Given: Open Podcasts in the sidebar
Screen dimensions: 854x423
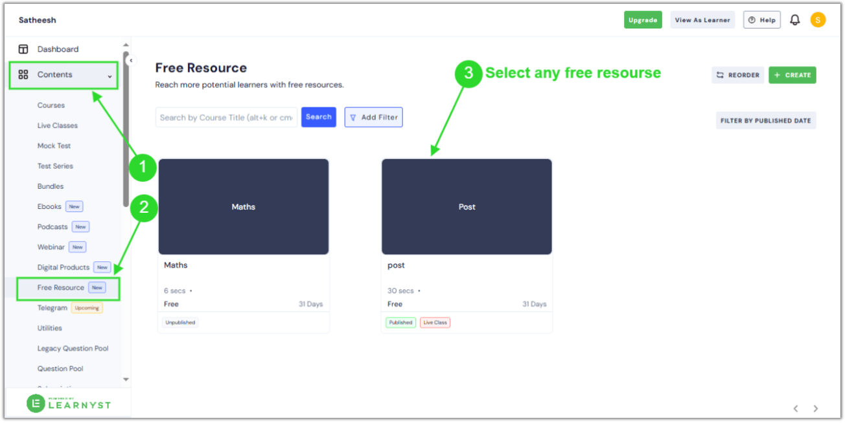Looking at the screenshot, I should tap(52, 227).
